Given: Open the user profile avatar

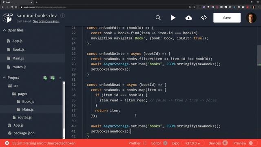Looking at the screenshot, I should click(x=251, y=18).
